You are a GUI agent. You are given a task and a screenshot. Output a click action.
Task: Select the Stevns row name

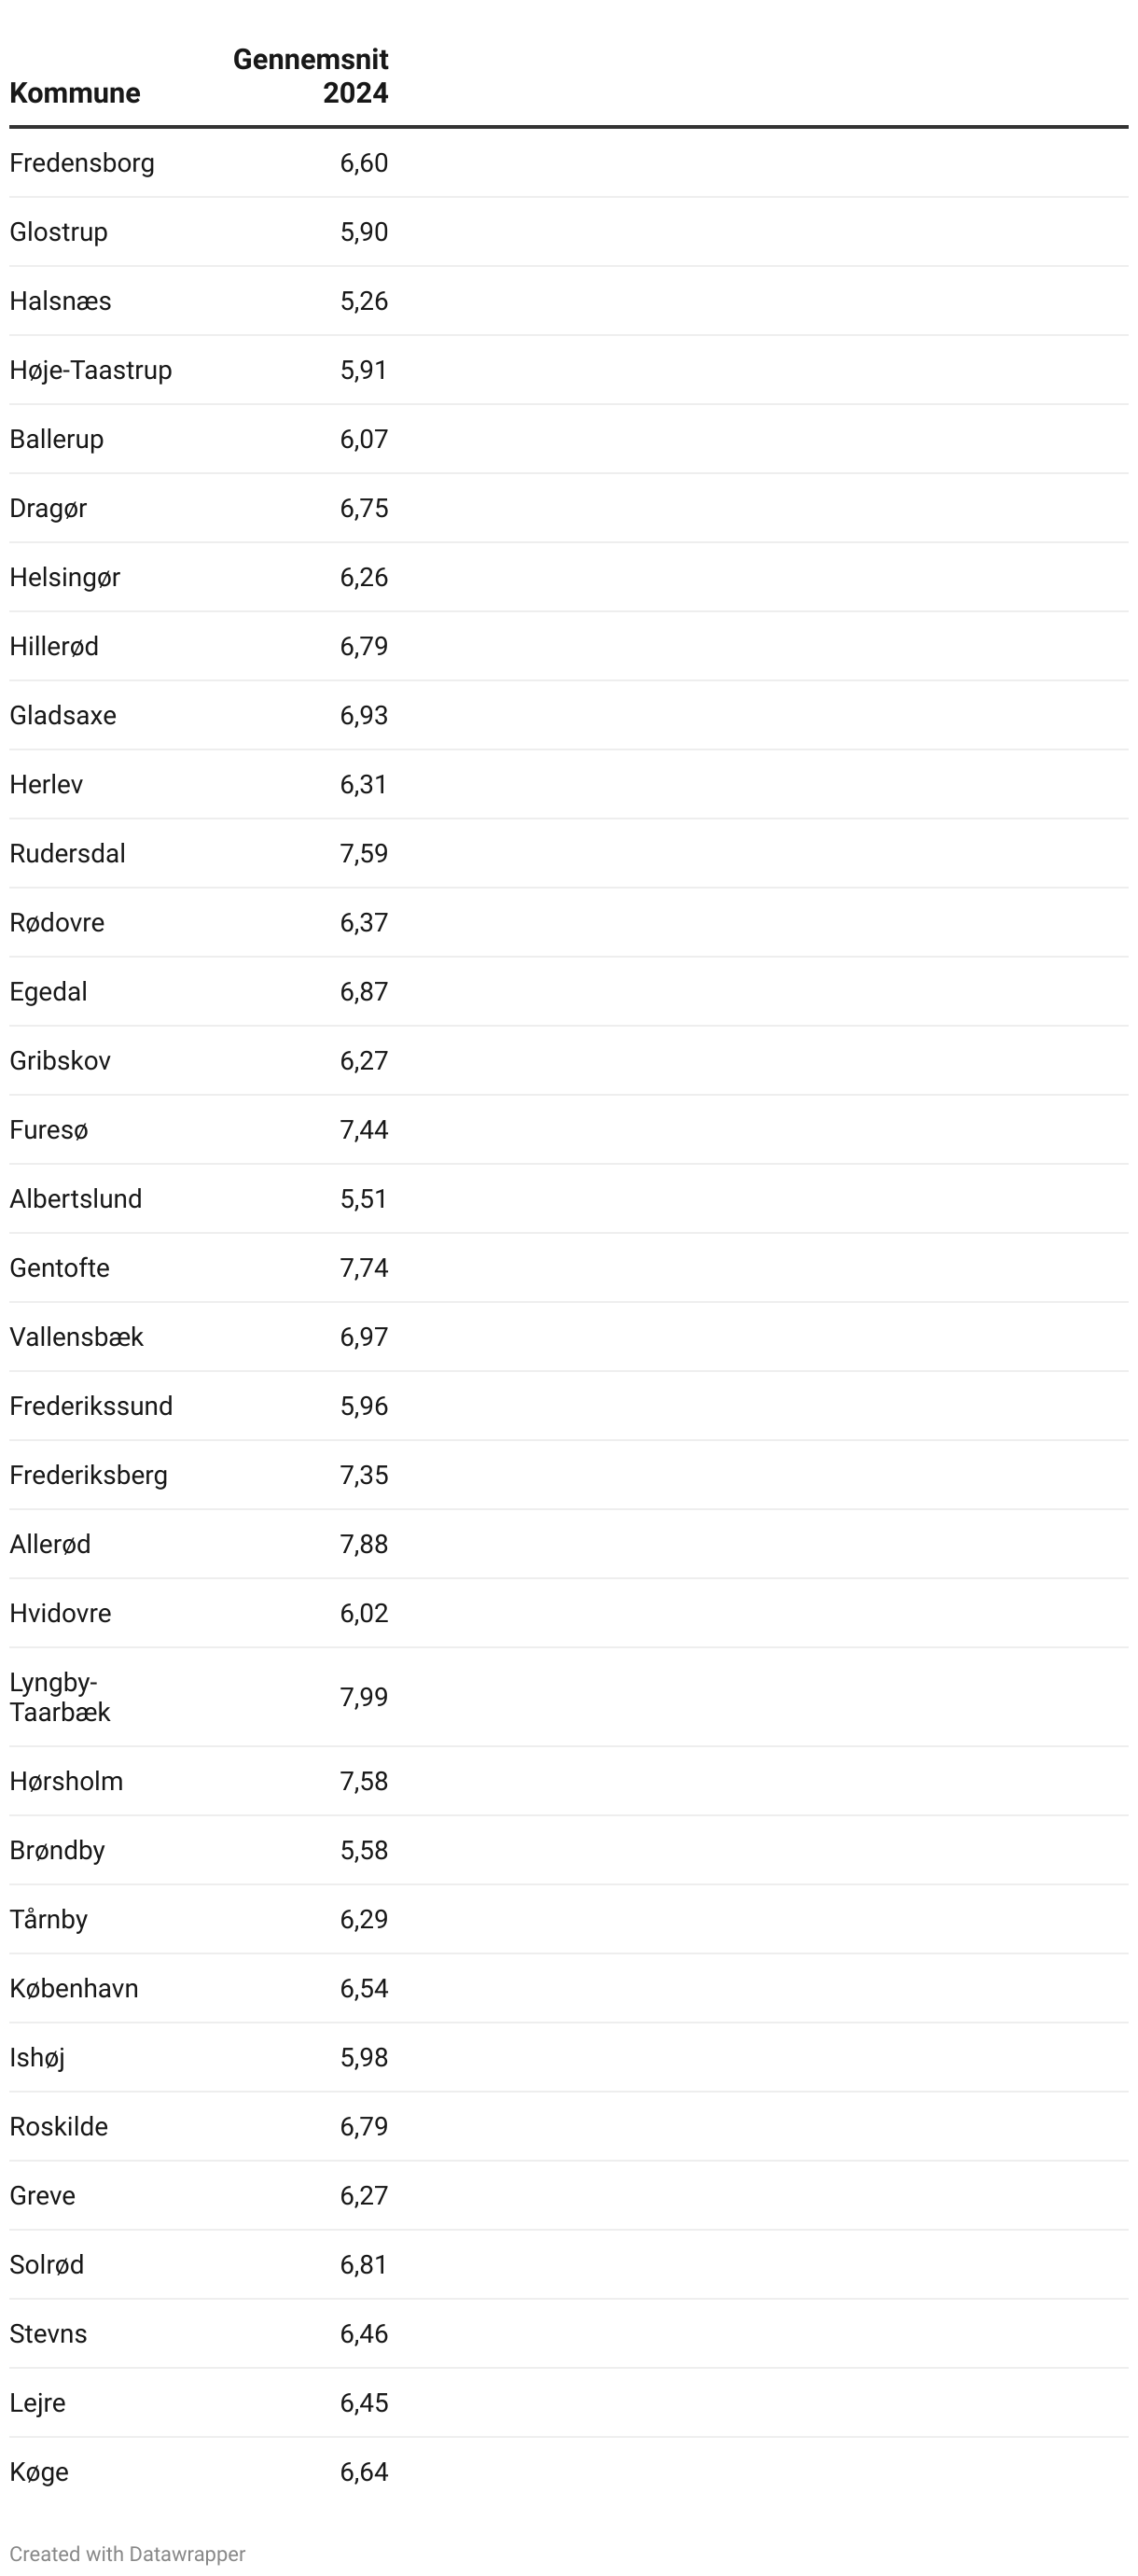(48, 2333)
